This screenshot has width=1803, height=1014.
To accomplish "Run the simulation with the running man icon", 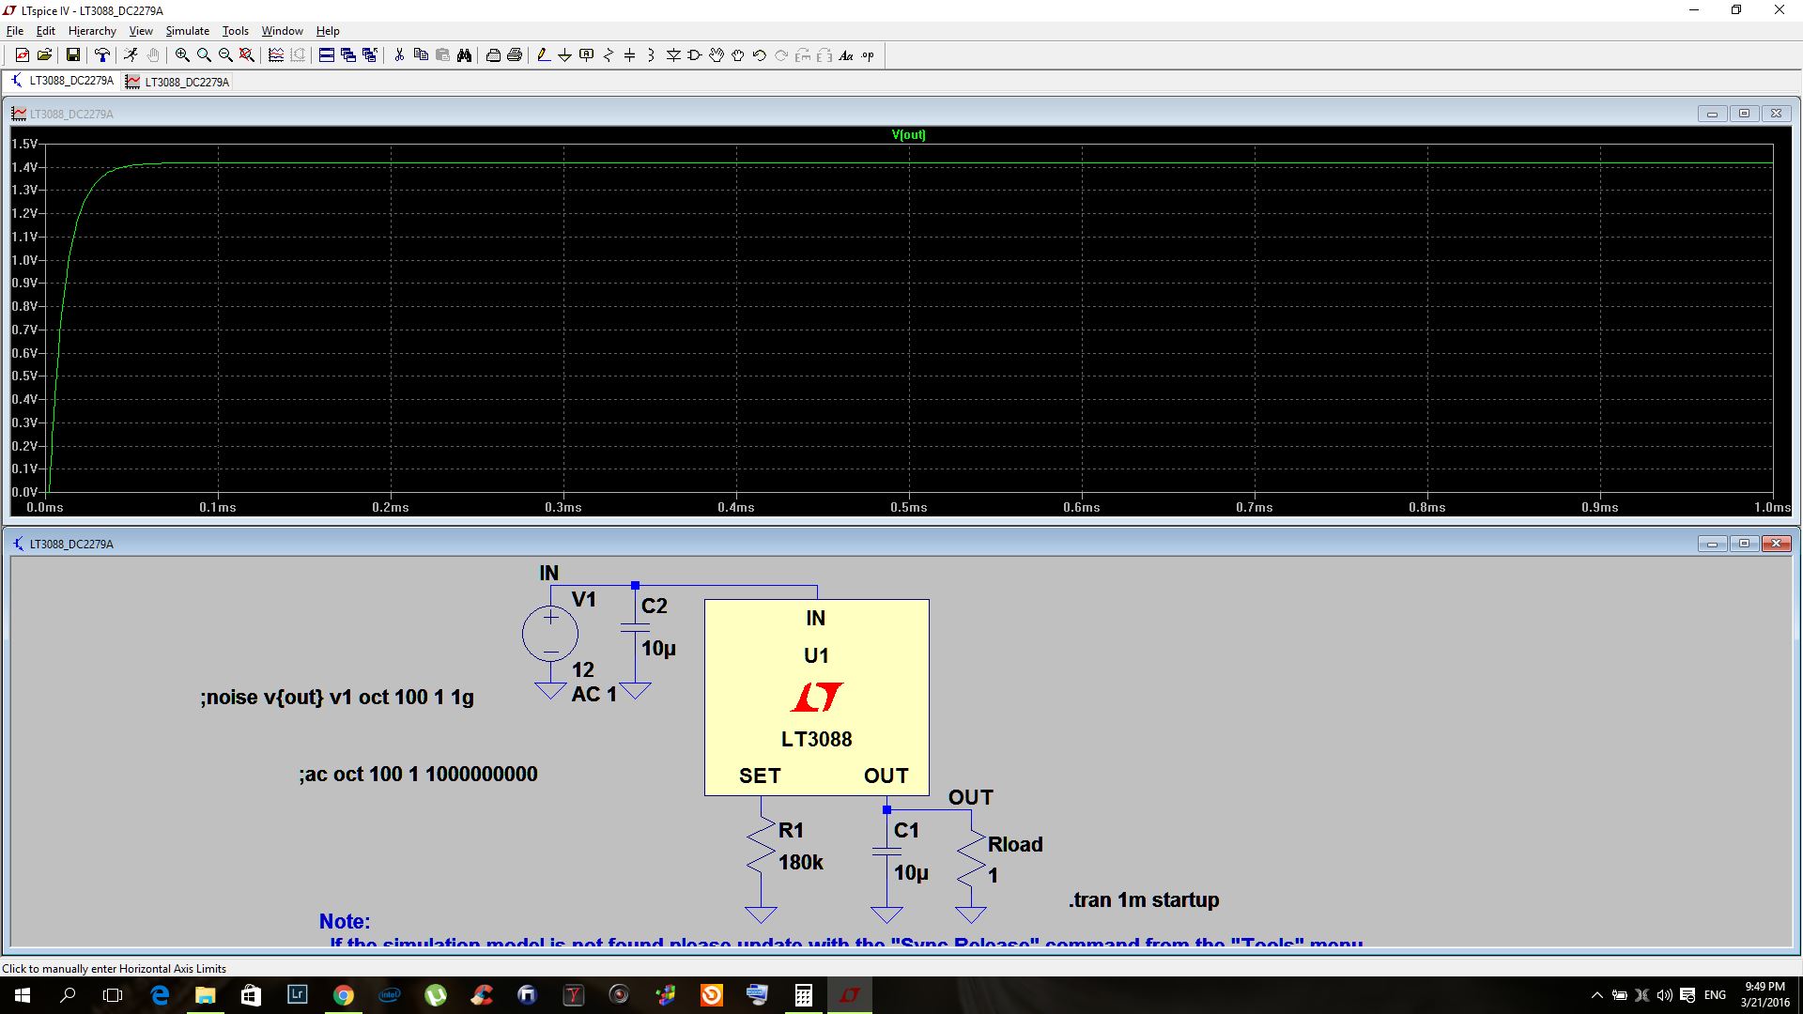I will click(131, 55).
